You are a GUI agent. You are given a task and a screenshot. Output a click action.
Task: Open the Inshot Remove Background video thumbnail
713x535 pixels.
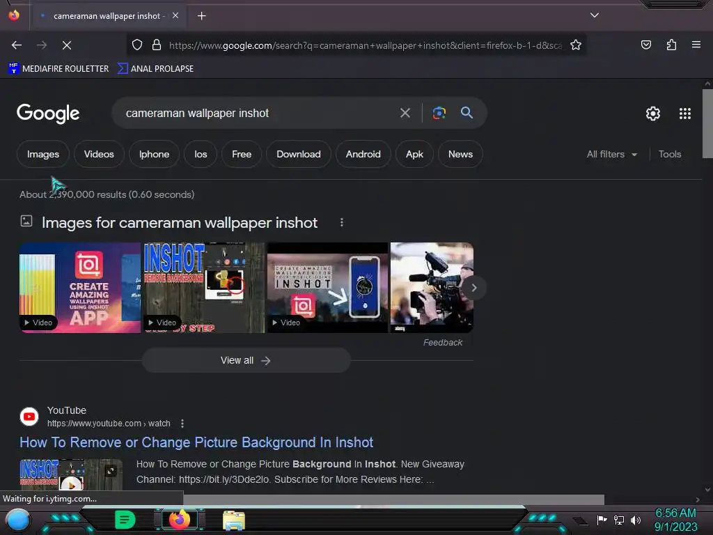tap(204, 288)
